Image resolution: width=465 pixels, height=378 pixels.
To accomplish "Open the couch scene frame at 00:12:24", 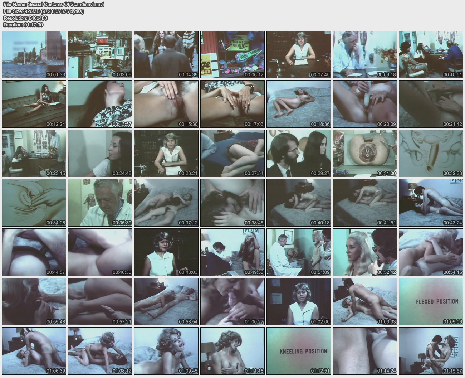I will tap(34, 104).
